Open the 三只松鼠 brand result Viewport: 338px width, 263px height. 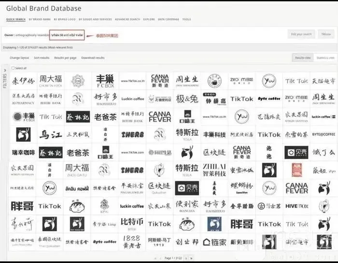tap(78, 135)
